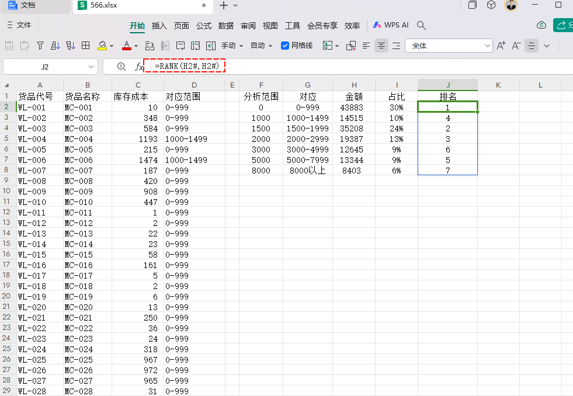Click the filter funnel icon

tap(40, 46)
